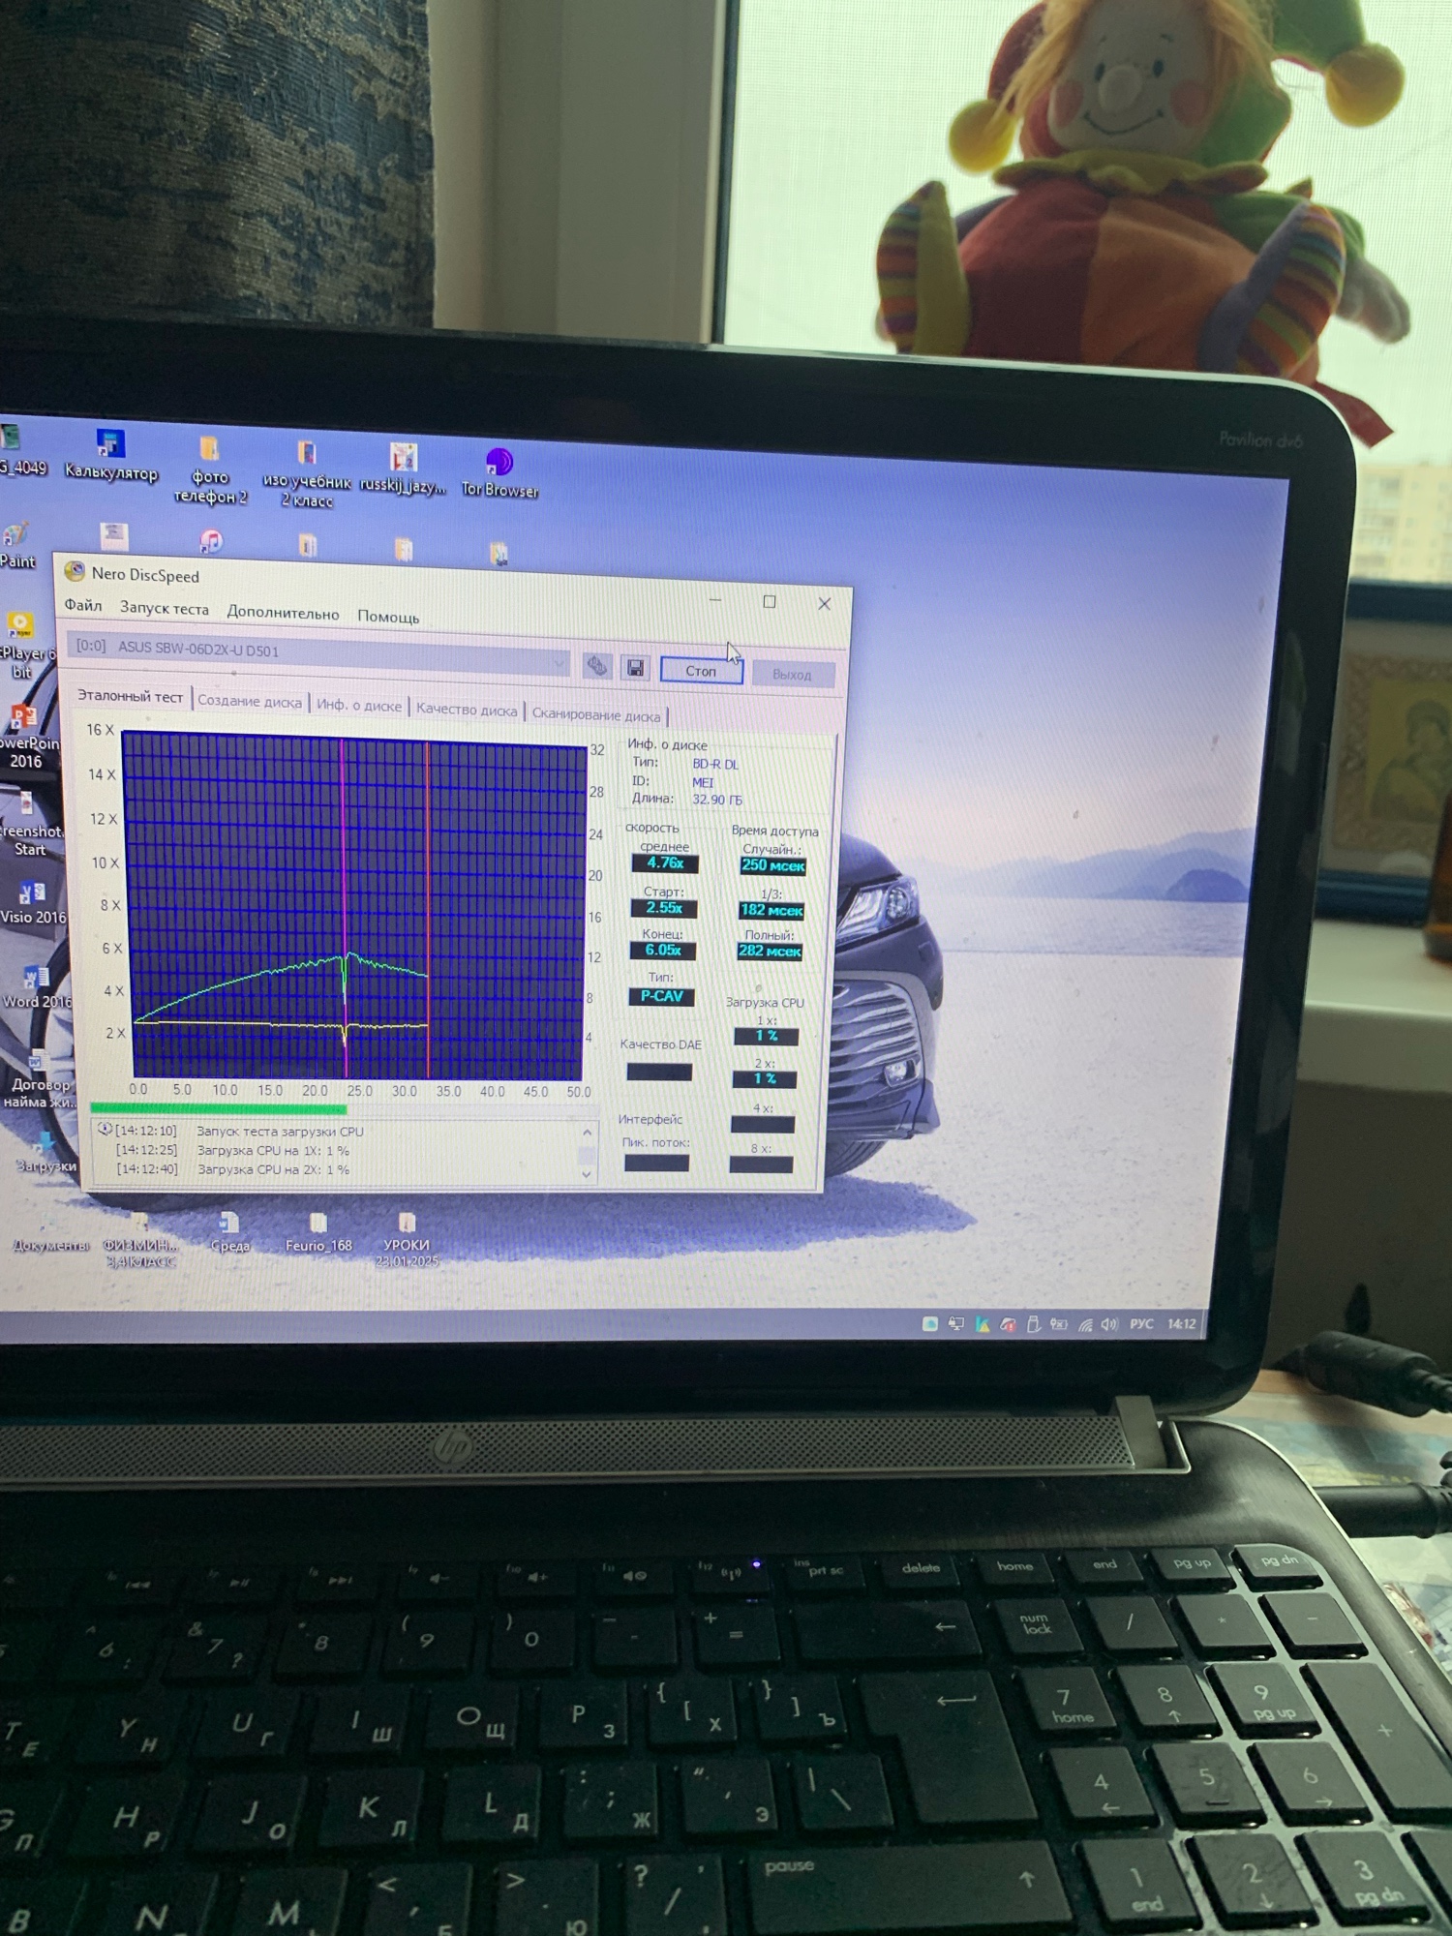Switch to the Качество диска tab
This screenshot has width=1452, height=1936.
click(467, 710)
